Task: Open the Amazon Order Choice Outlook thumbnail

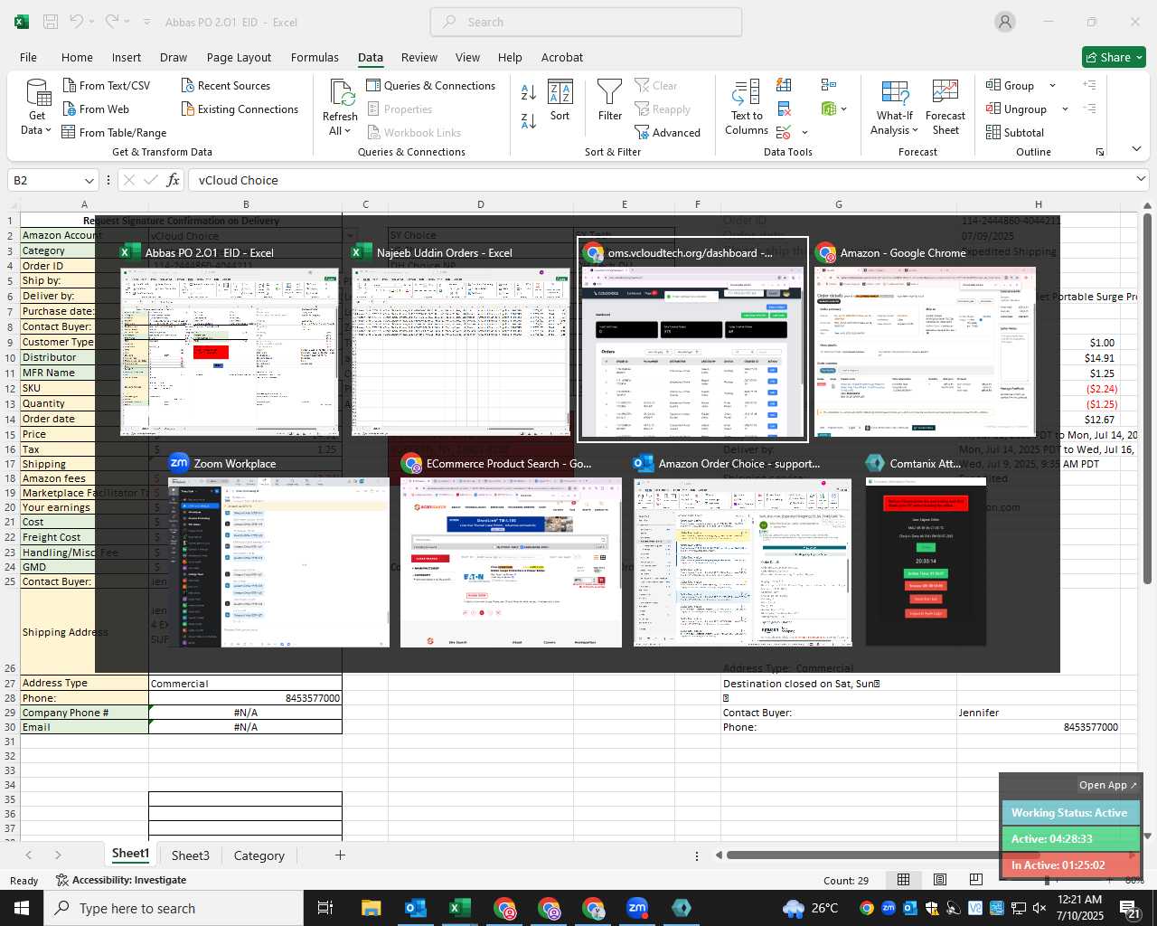Action: pos(742,551)
